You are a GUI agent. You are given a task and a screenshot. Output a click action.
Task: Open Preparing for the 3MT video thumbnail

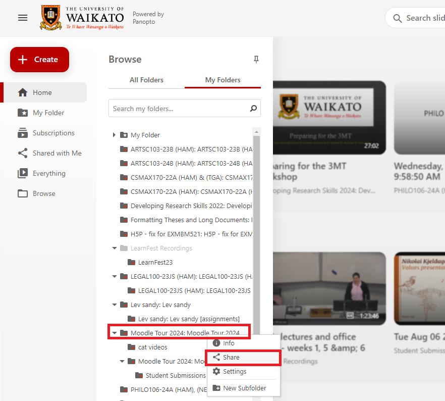click(329, 118)
